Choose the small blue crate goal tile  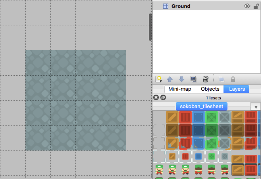click(198, 156)
